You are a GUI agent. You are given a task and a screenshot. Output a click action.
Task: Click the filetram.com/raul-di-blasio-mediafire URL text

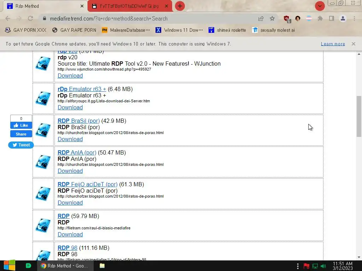(x=94, y=228)
